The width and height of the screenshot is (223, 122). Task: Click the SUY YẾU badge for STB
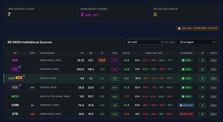(186, 114)
